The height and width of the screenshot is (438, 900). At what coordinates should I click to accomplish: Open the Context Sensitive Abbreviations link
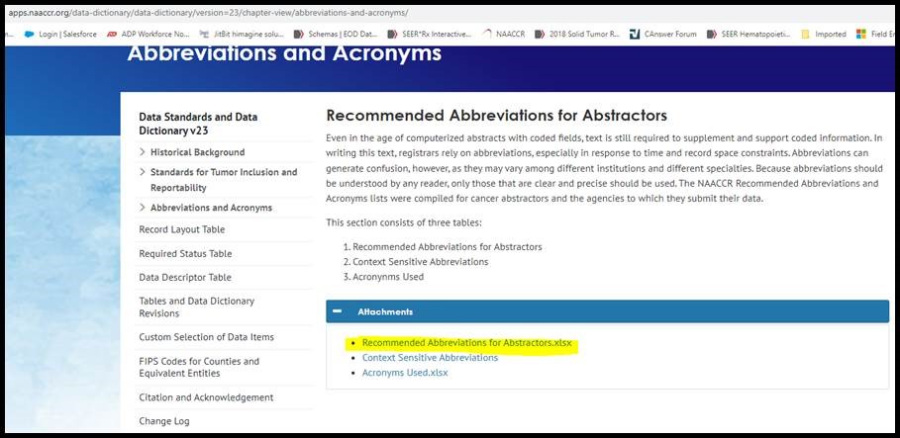[x=430, y=358]
